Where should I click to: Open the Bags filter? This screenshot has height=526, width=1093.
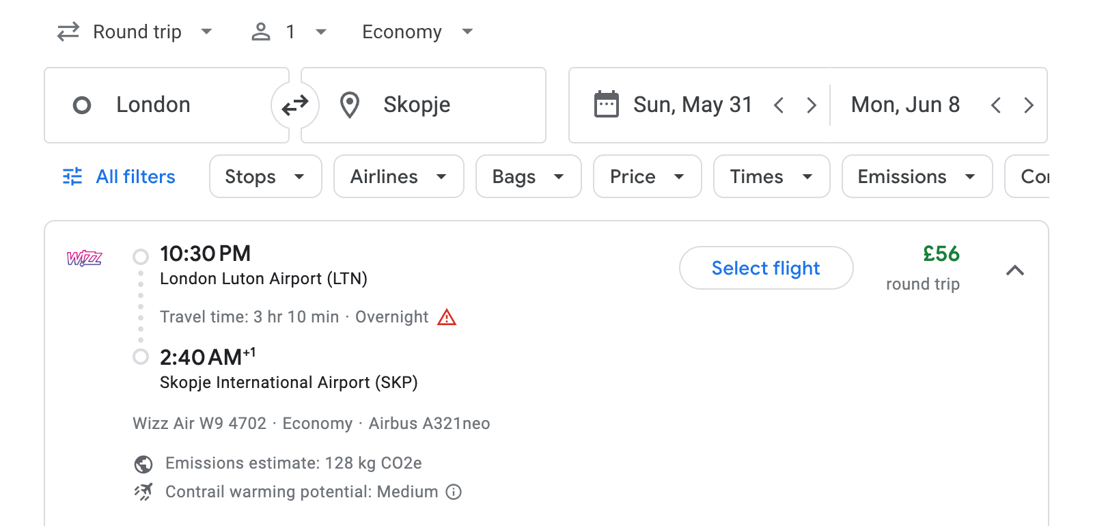coord(528,176)
